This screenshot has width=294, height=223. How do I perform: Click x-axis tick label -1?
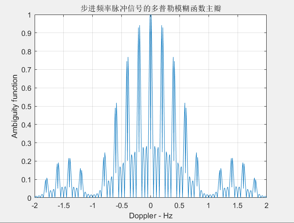(93, 205)
